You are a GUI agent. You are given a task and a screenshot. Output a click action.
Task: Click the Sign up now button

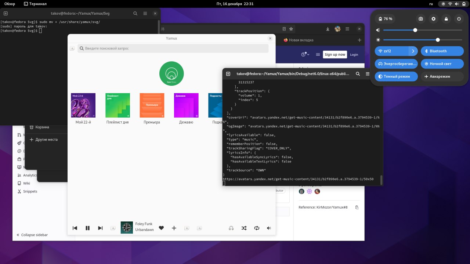click(335, 55)
